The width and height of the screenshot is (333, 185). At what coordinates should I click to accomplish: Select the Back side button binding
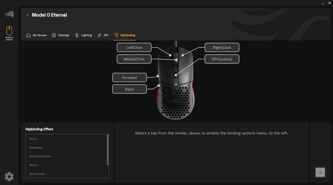pos(129,89)
